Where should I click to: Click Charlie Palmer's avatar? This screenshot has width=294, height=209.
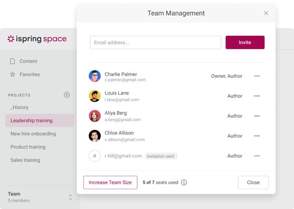(x=94, y=76)
